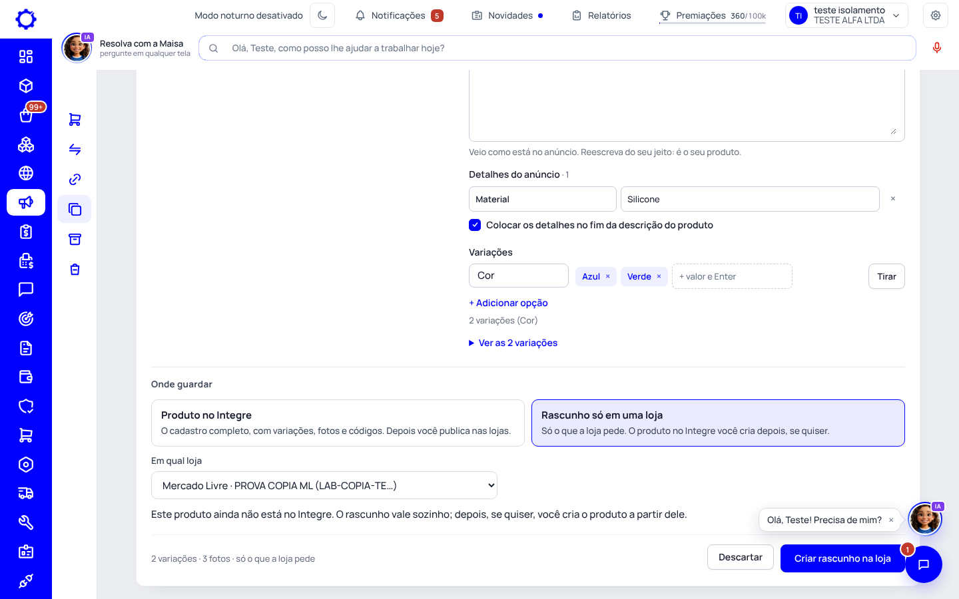Screen dimensions: 959x599
Task: Click the '+ Adicionar opção' link
Action: click(508, 303)
